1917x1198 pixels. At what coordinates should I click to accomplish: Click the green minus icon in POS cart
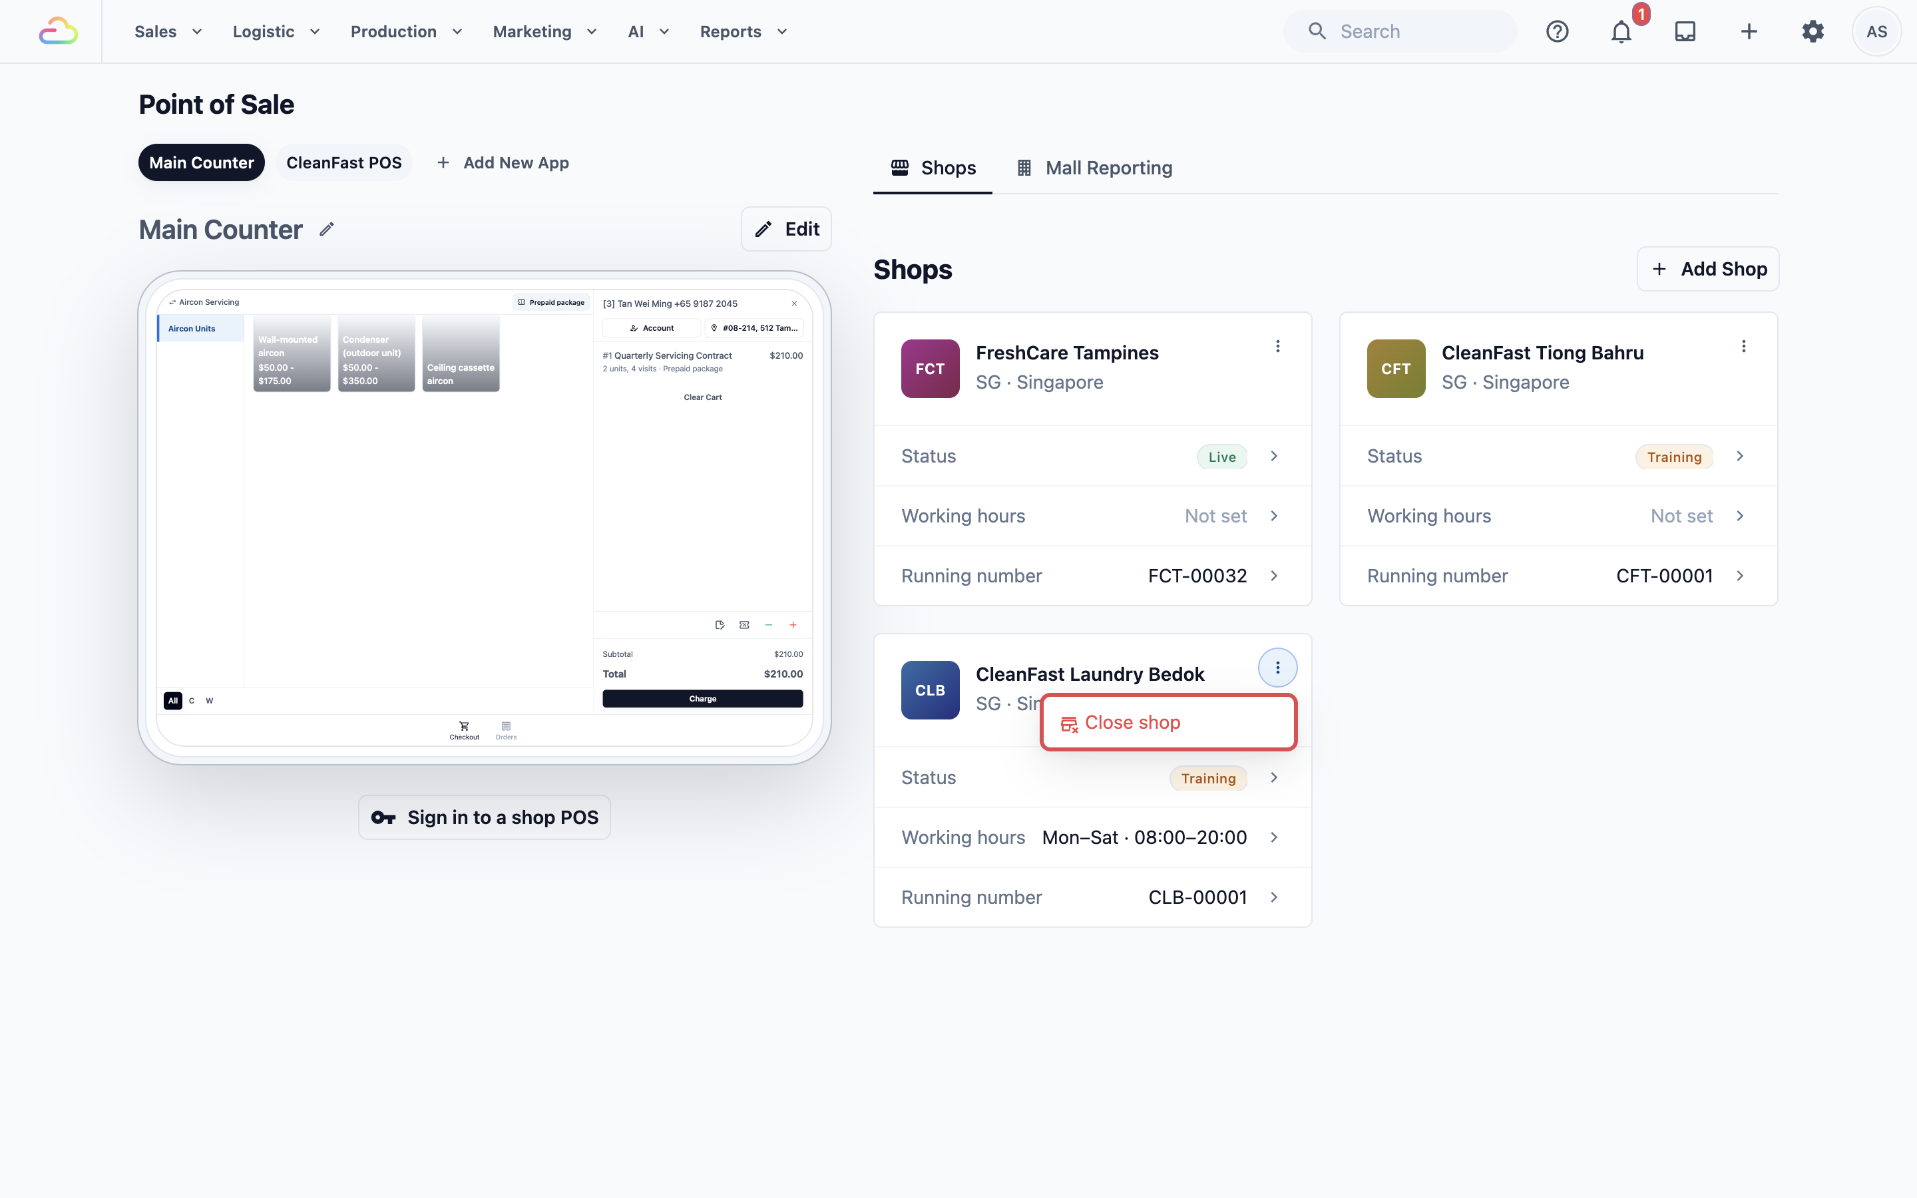(768, 625)
